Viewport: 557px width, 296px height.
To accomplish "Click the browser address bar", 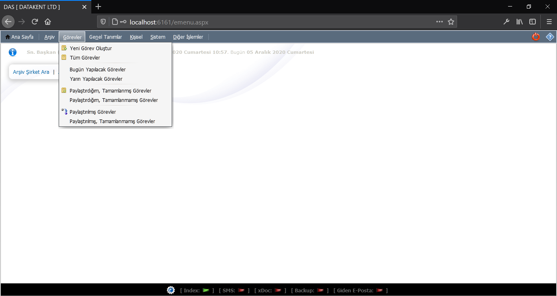I will point(277,22).
